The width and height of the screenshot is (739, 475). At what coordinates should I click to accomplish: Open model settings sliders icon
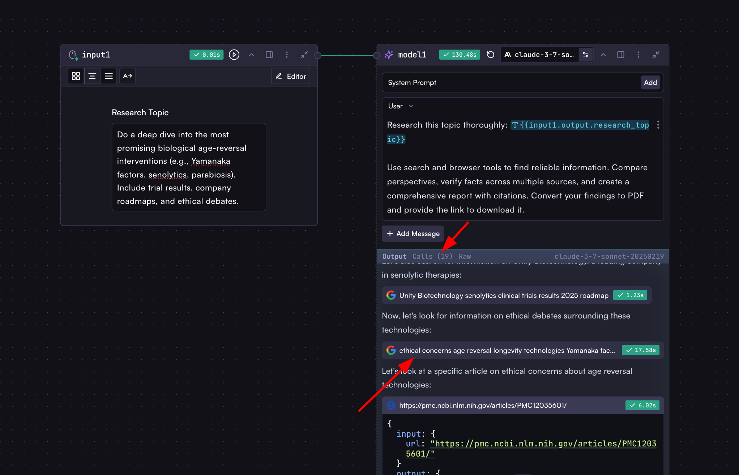(x=586, y=55)
